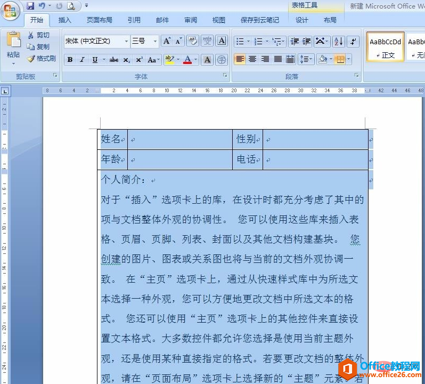Viewport: 425px width, 384px height.
Task: Click the Office button logo
Action: [x=10, y=11]
